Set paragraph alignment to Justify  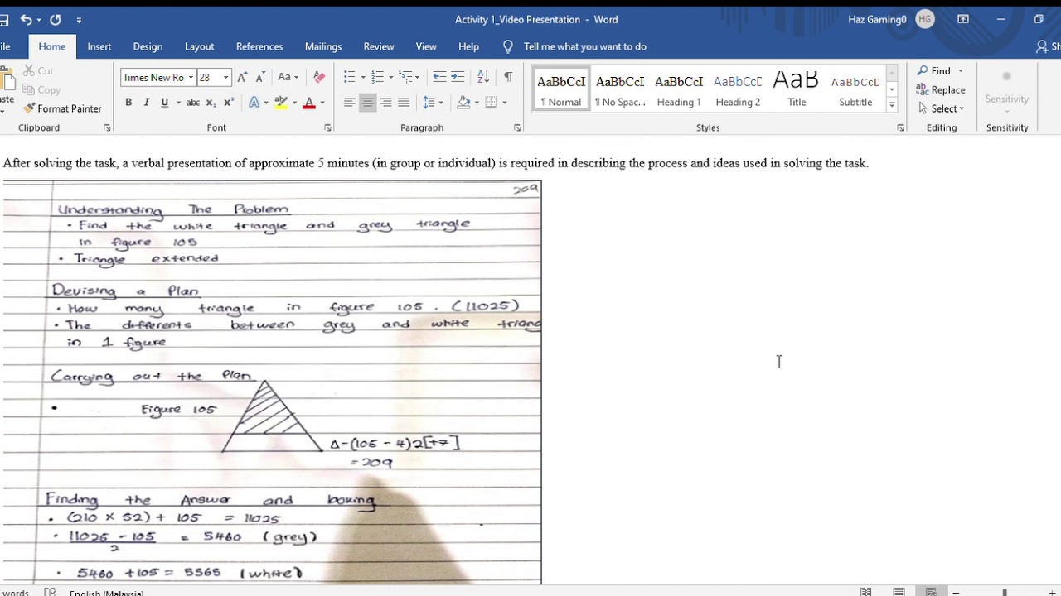tap(404, 103)
